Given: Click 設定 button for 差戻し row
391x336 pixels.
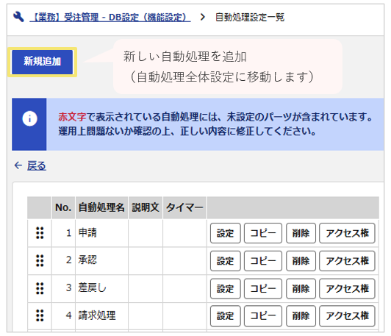Looking at the screenshot, I should (x=226, y=289).
